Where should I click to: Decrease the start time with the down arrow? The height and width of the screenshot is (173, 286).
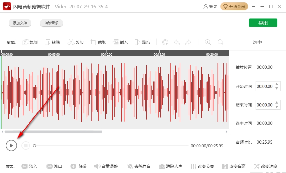click(x=277, y=88)
